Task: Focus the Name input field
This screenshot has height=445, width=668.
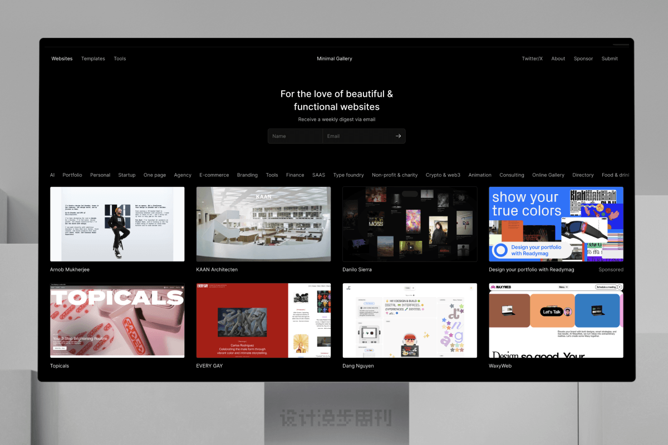Action: pyautogui.click(x=295, y=136)
